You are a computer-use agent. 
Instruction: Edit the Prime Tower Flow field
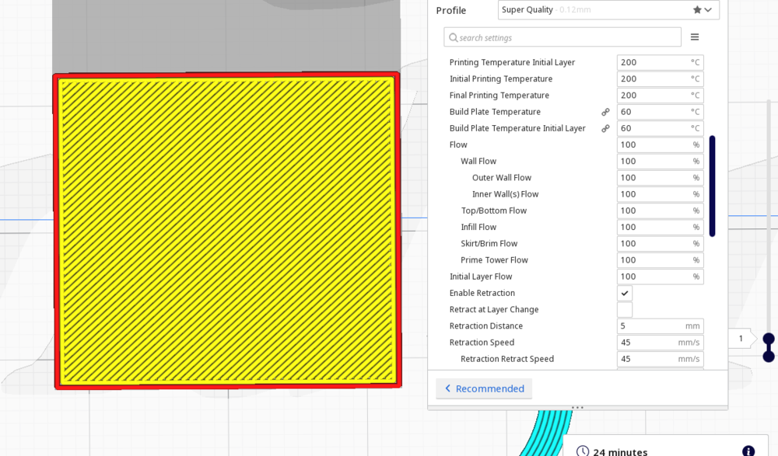[x=660, y=259]
